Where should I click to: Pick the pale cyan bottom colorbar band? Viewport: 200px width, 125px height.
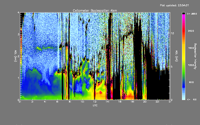[x=183, y=99]
